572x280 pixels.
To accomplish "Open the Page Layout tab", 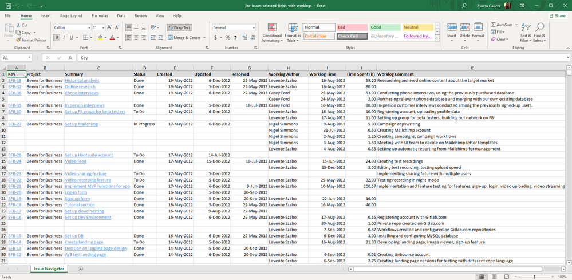I will coord(71,16).
